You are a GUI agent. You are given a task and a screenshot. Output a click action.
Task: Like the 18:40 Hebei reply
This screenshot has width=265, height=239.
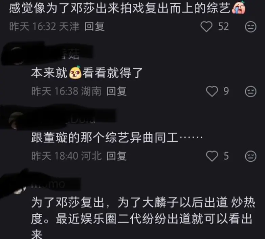pos(212,156)
